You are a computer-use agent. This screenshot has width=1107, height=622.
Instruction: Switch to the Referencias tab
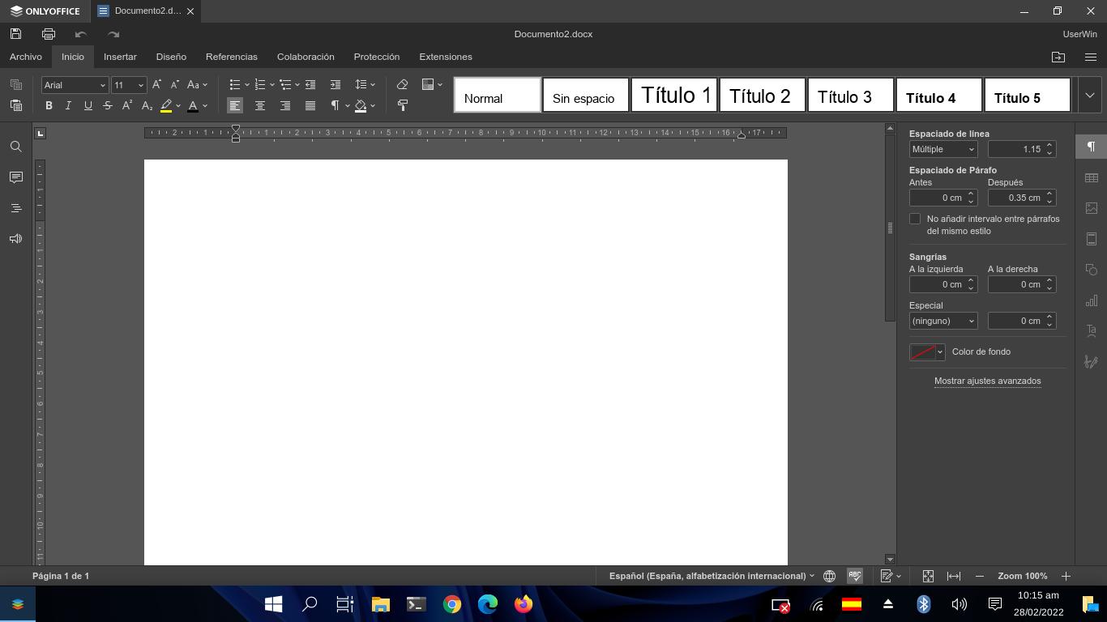pos(231,57)
